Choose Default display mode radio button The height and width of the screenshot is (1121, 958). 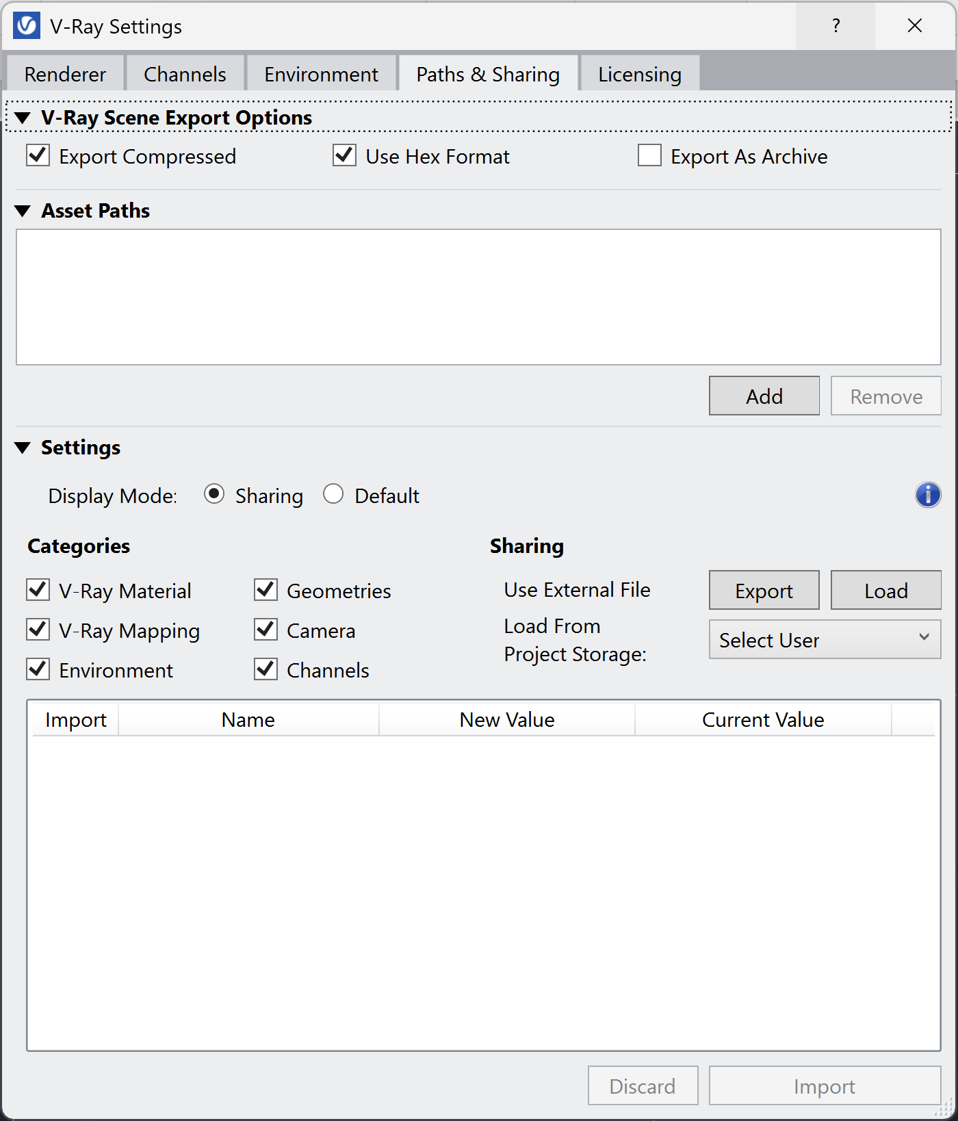[333, 494]
